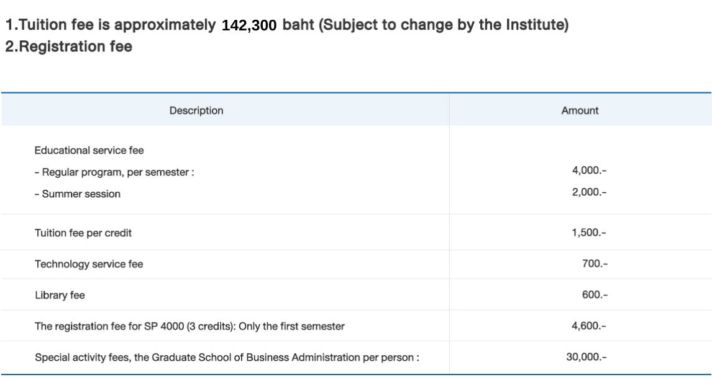Click the Registration fee heading

[x=68, y=47]
